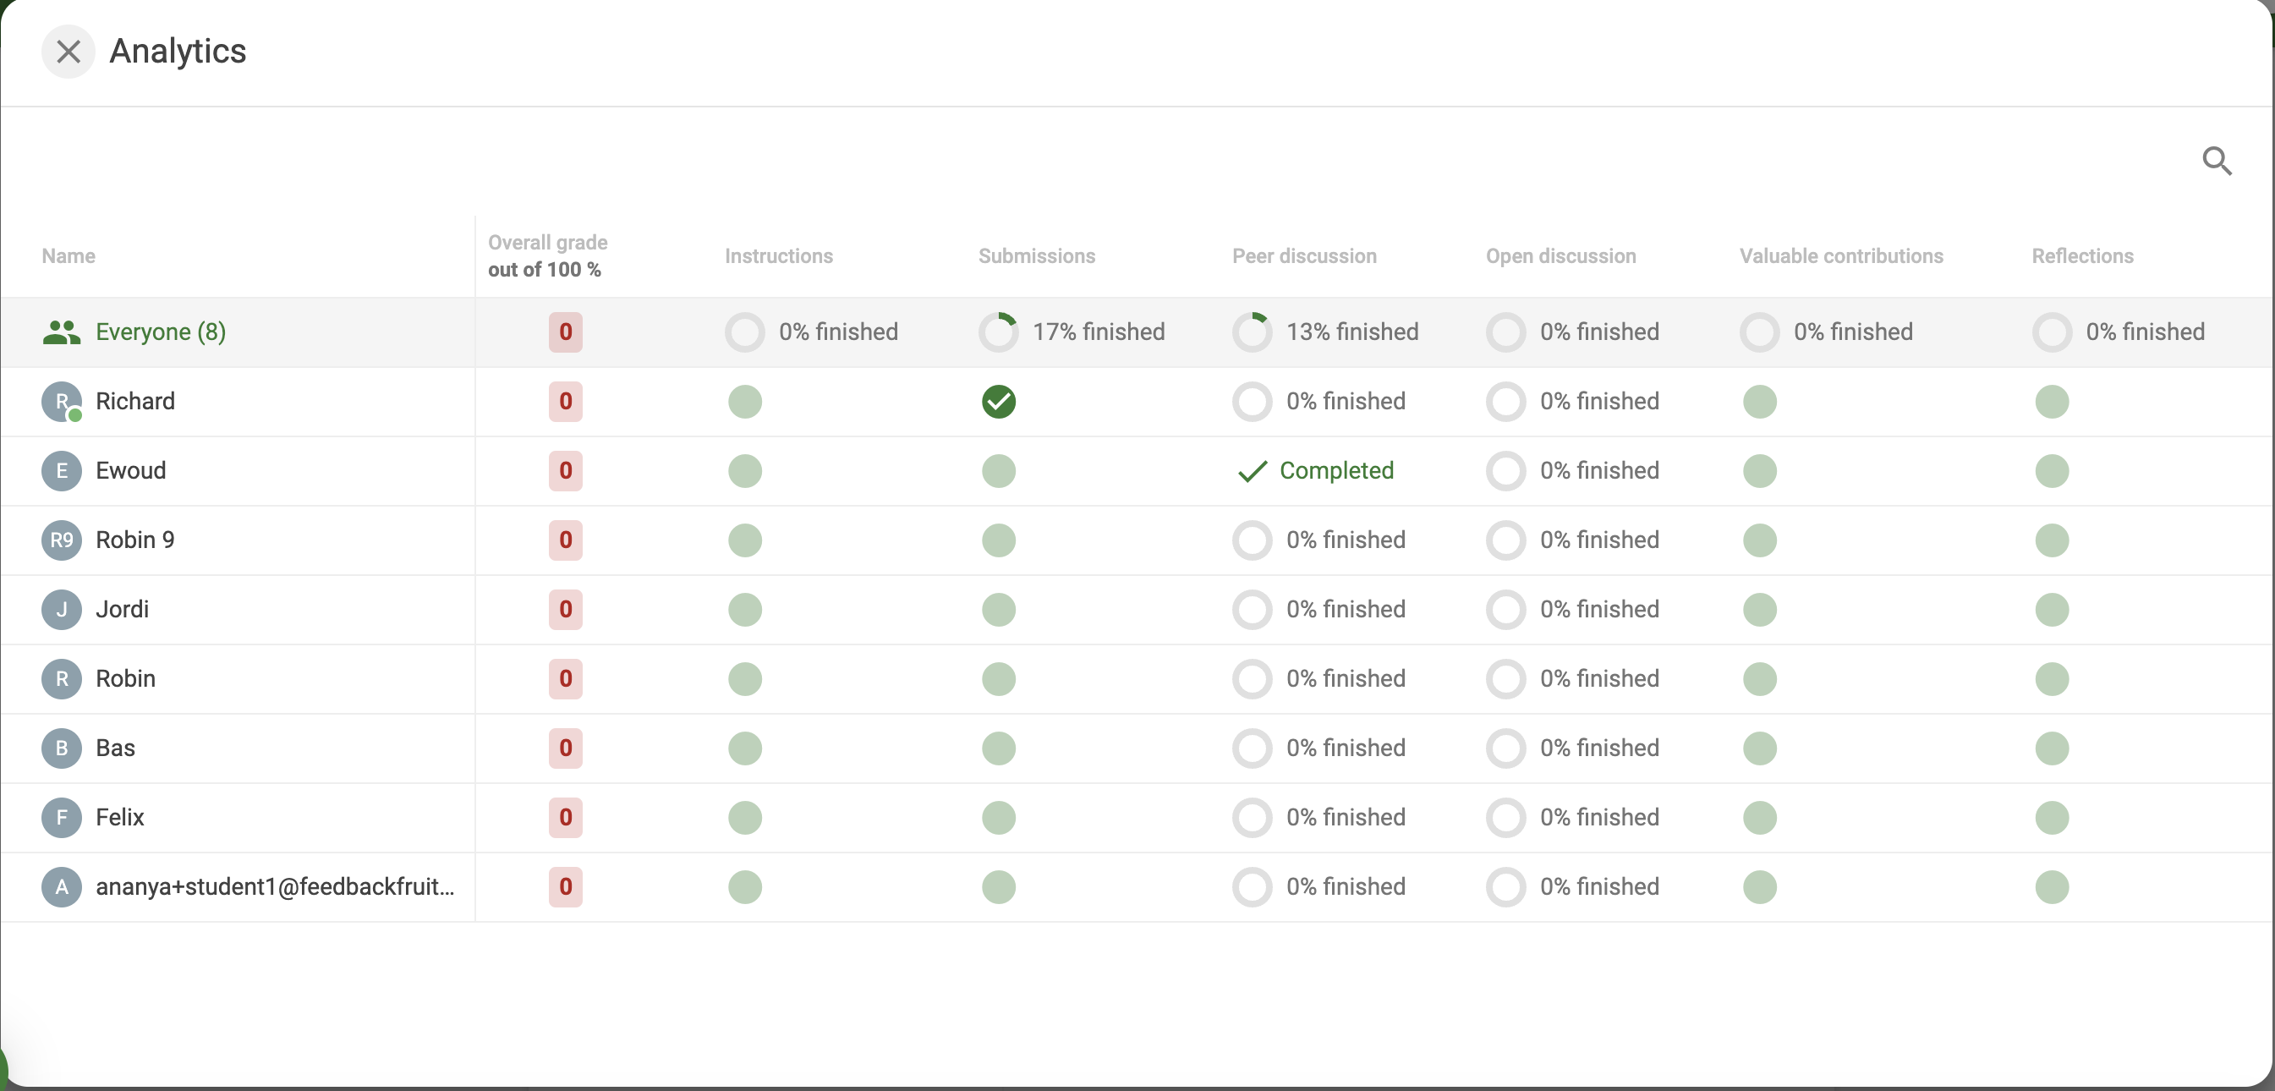Click Bas's Instructions status dot

tap(745, 748)
